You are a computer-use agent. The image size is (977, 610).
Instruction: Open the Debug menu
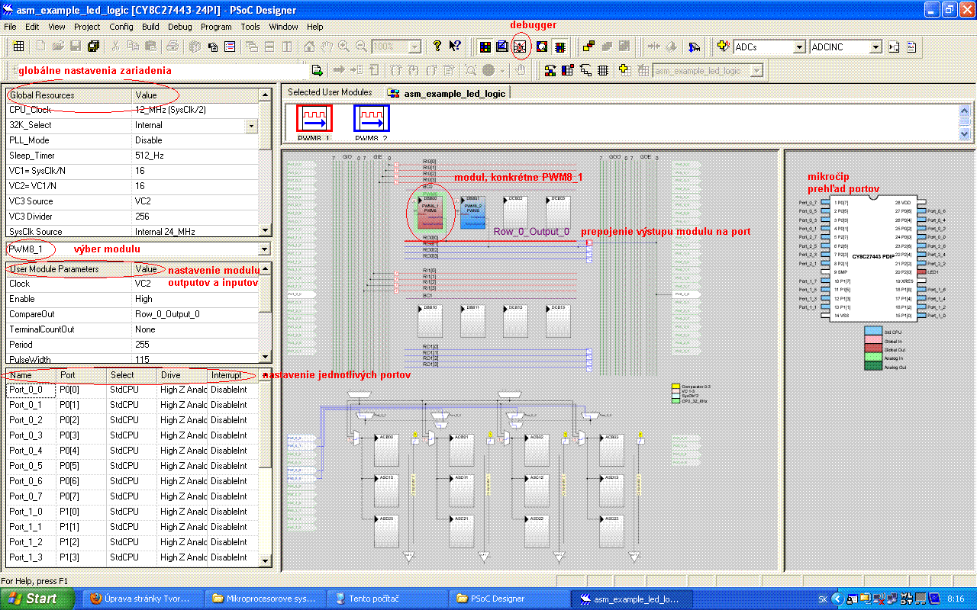point(180,27)
